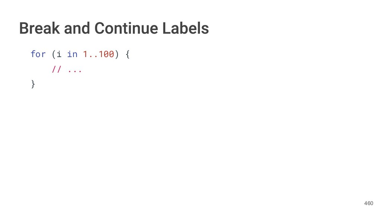Click the ellipsis dots in the comment
The width and height of the screenshot is (382, 215).
[75, 71]
